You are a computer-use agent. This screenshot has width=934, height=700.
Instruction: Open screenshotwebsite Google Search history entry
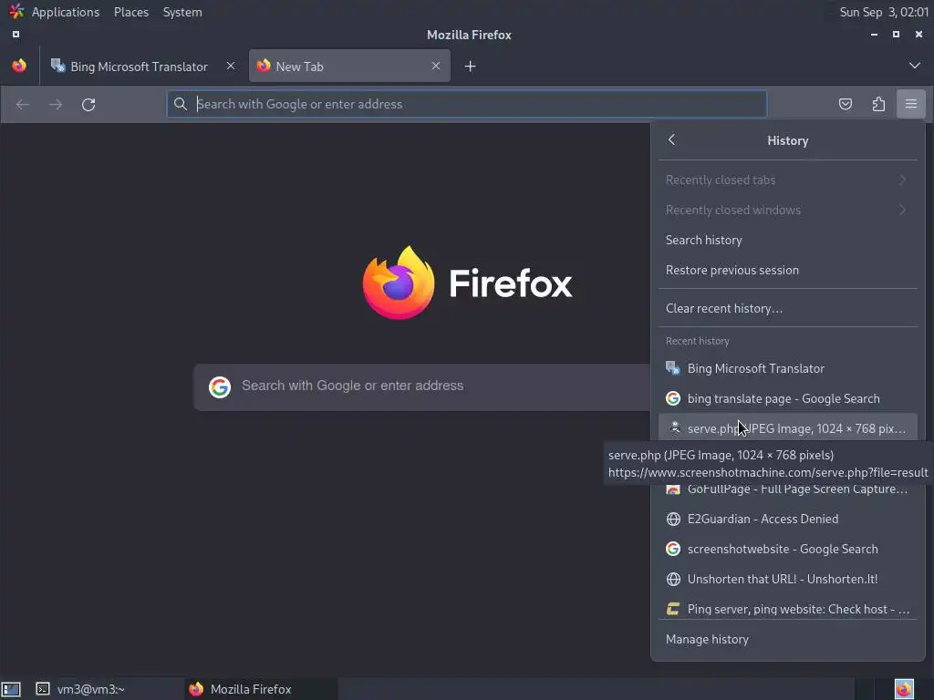(x=787, y=549)
